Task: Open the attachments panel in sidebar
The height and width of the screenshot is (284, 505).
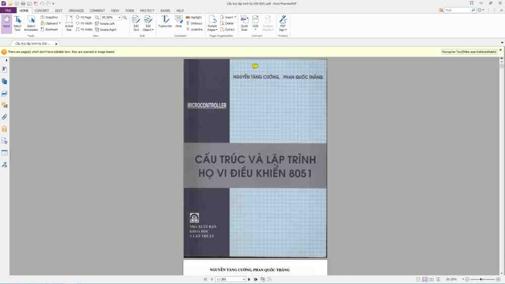Action: (x=5, y=117)
